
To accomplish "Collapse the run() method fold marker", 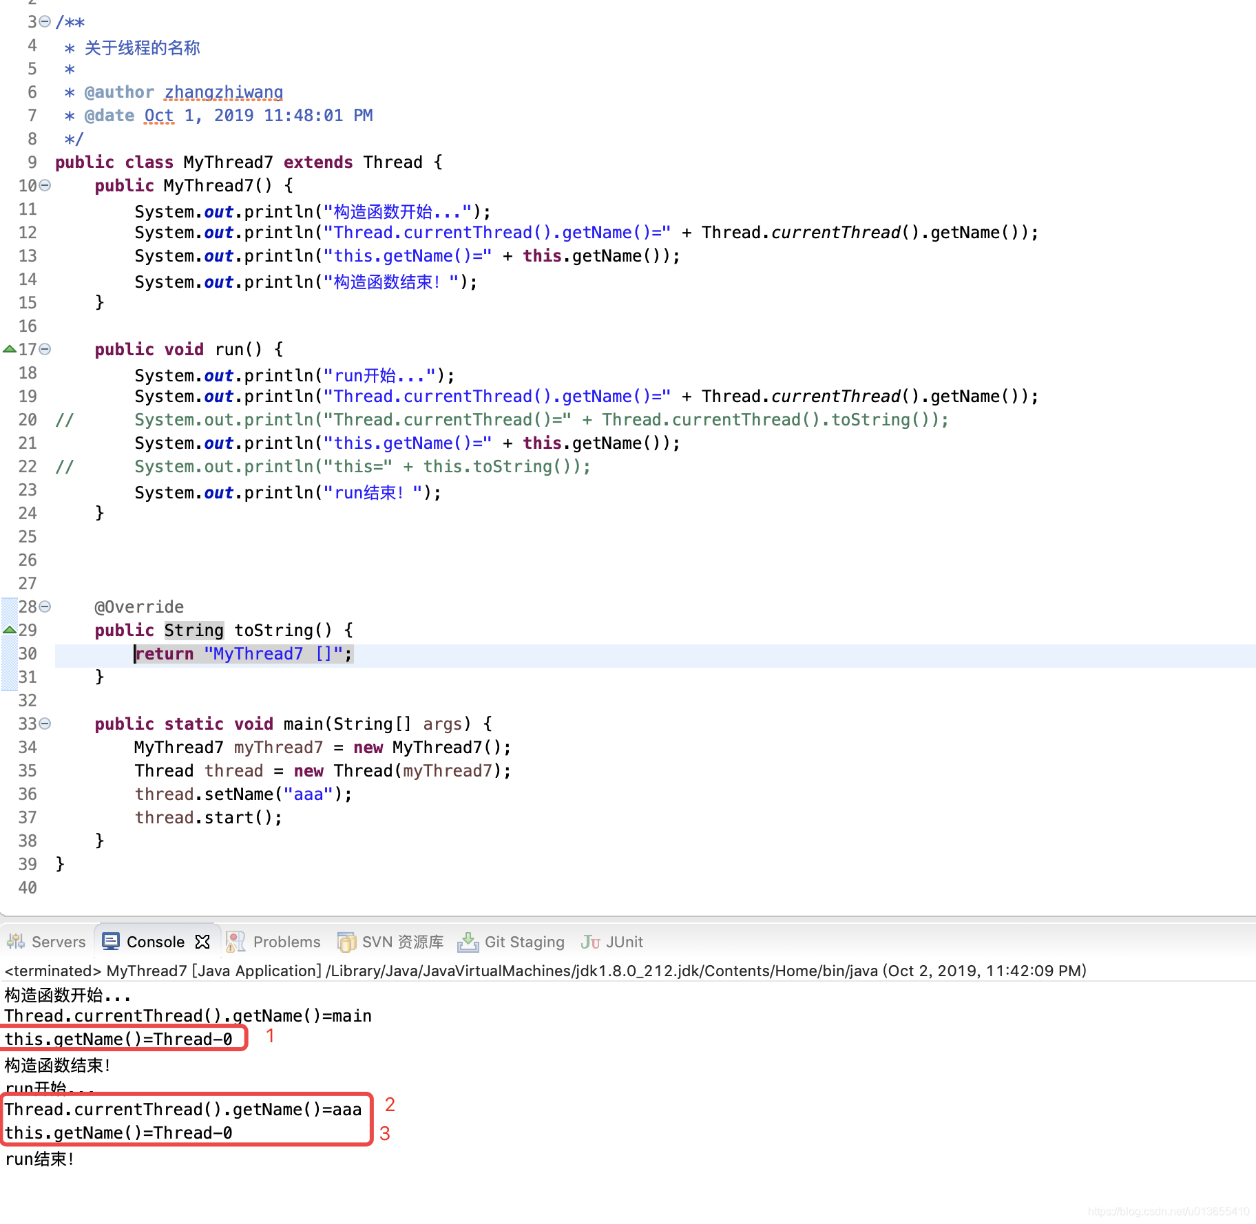I will 44,349.
